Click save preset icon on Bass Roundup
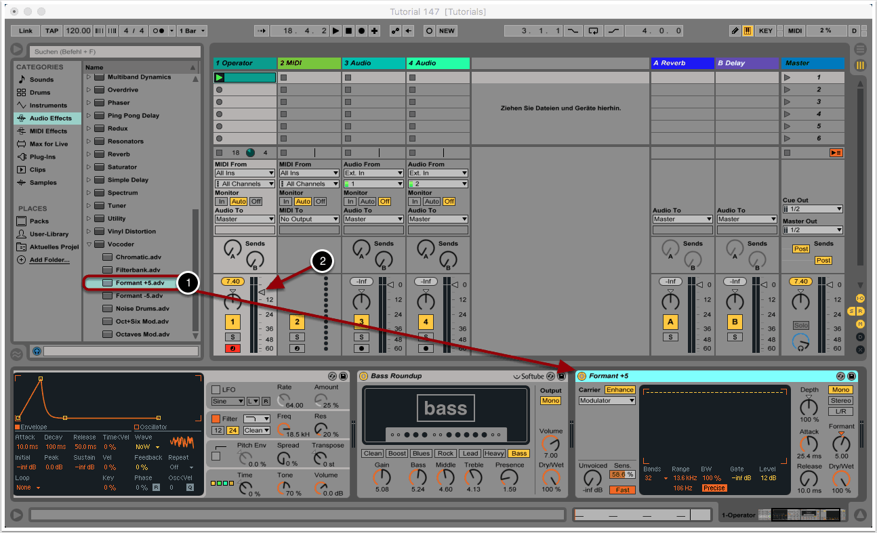 [x=562, y=376]
